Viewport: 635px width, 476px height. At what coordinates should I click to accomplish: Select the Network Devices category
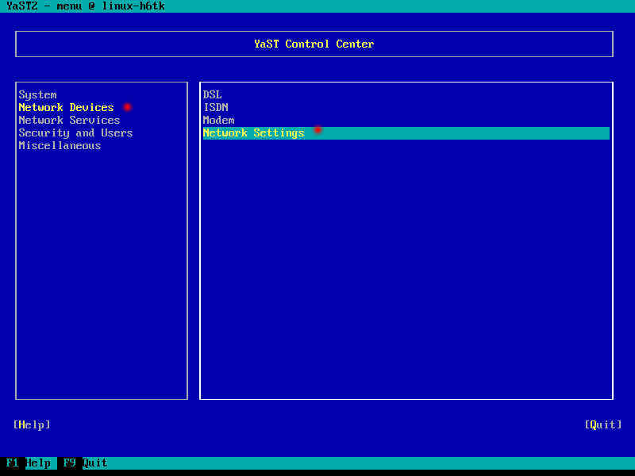67,107
